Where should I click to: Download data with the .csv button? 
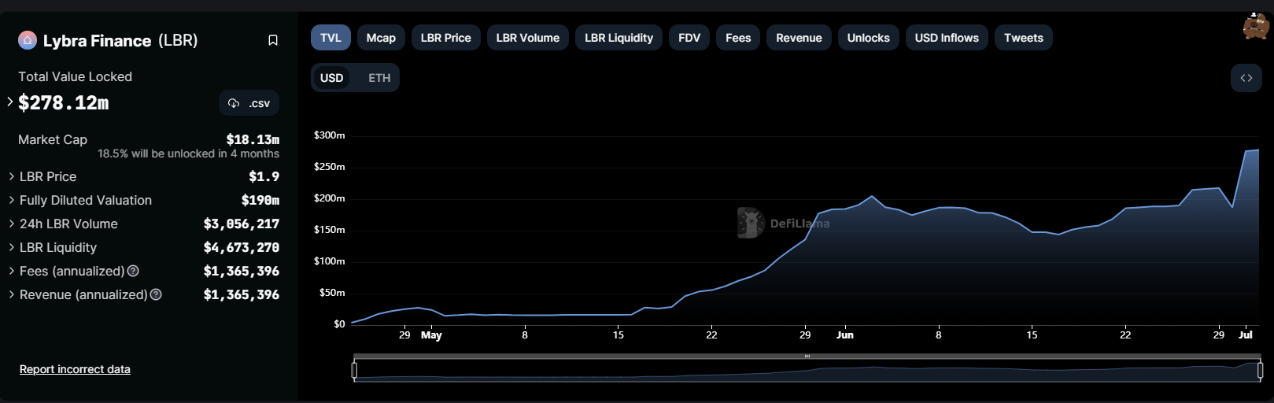pos(249,103)
